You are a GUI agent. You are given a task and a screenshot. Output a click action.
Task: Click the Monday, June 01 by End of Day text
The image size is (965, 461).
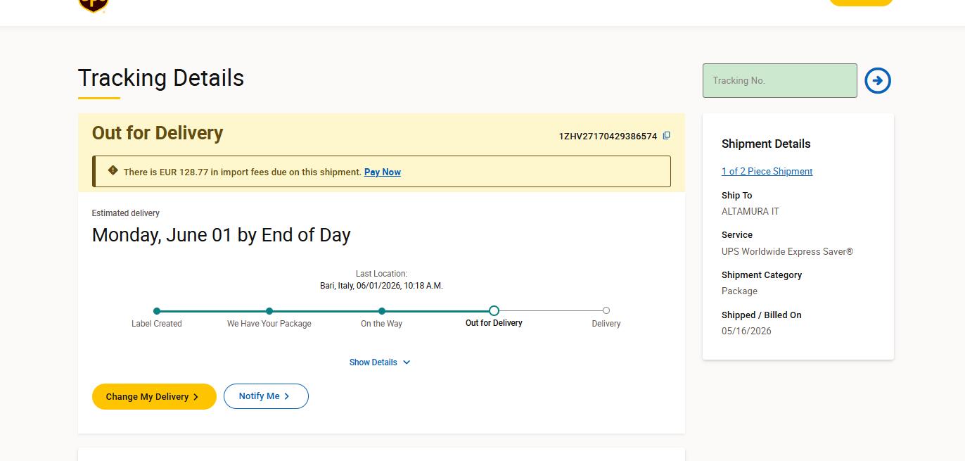(x=221, y=235)
